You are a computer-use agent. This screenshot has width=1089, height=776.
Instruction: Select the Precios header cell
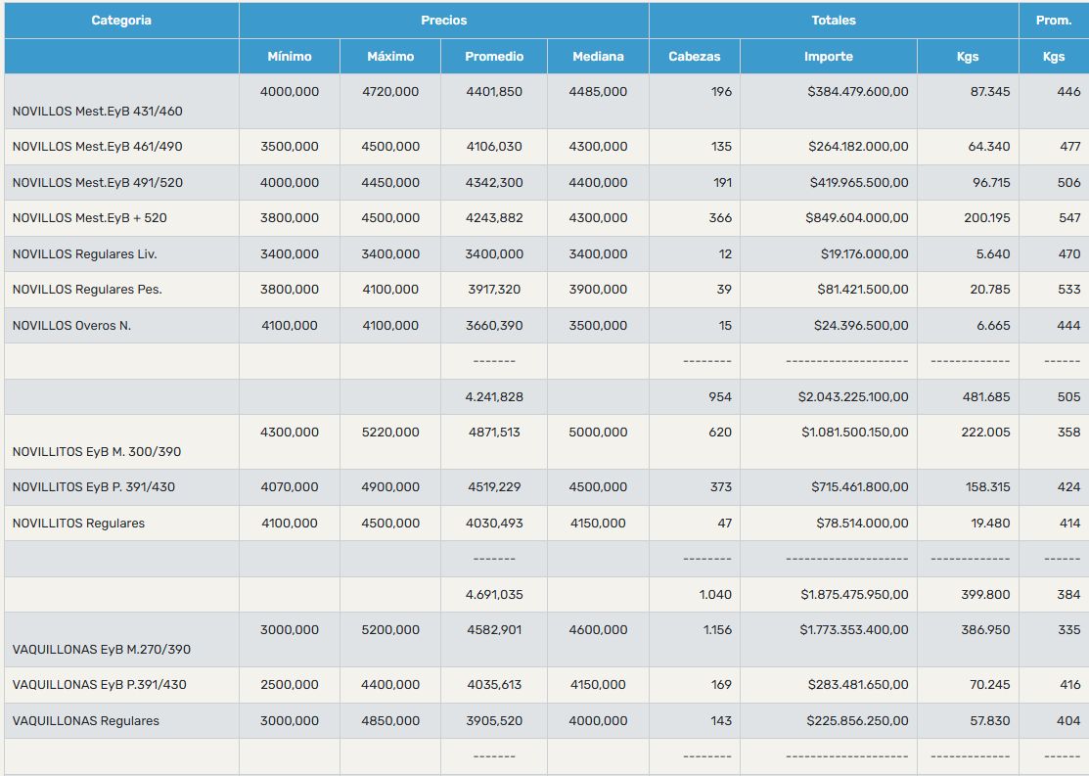click(x=444, y=21)
